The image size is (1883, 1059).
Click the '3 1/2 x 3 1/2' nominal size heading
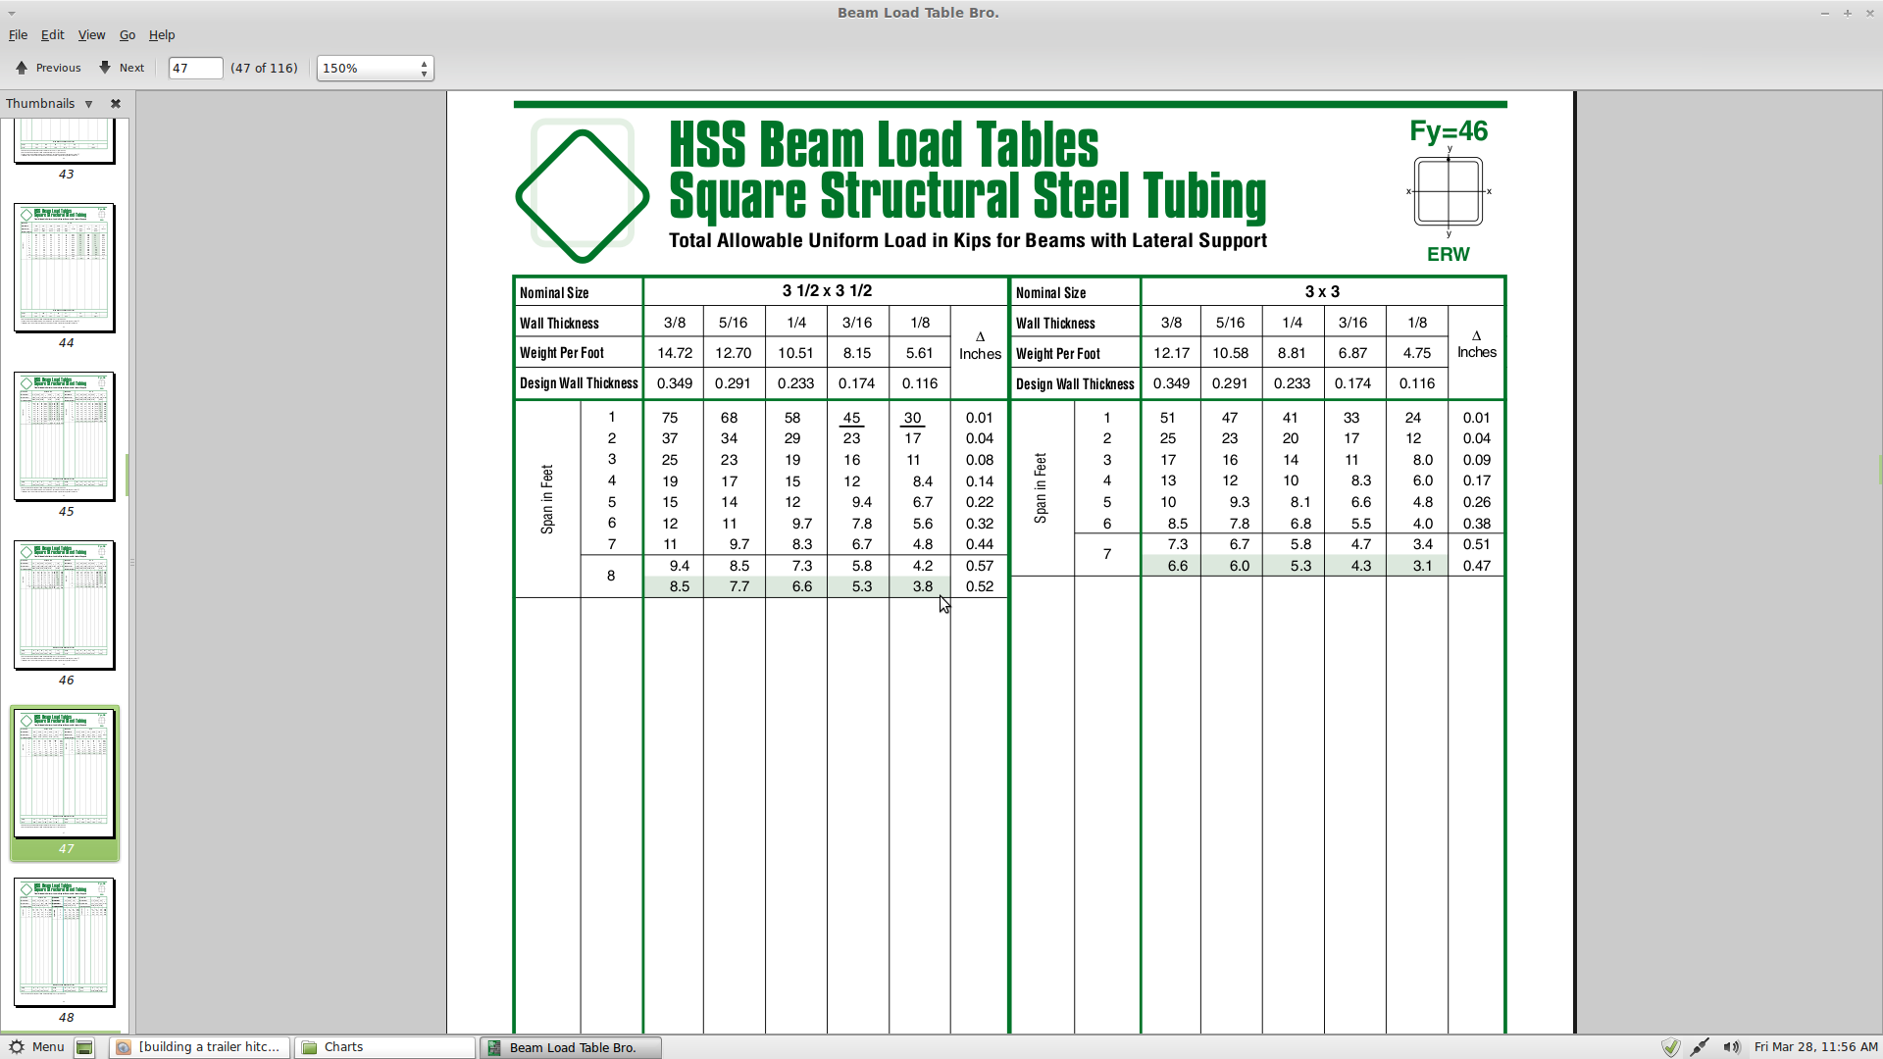(827, 291)
